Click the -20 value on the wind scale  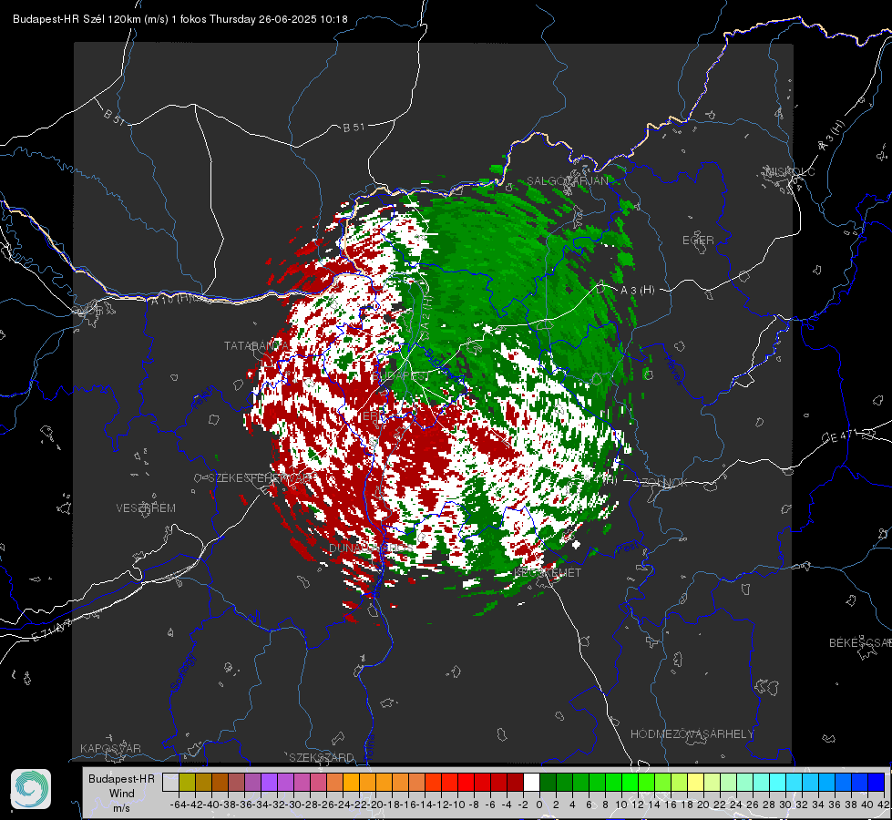375,805
